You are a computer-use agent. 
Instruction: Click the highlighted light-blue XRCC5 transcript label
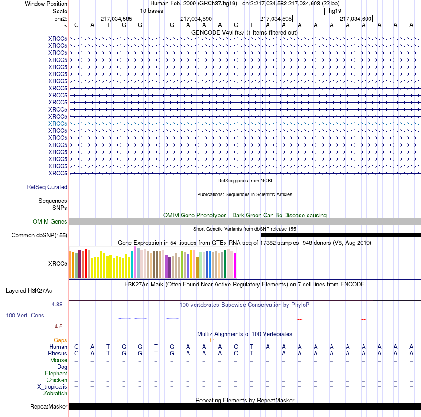point(58,124)
